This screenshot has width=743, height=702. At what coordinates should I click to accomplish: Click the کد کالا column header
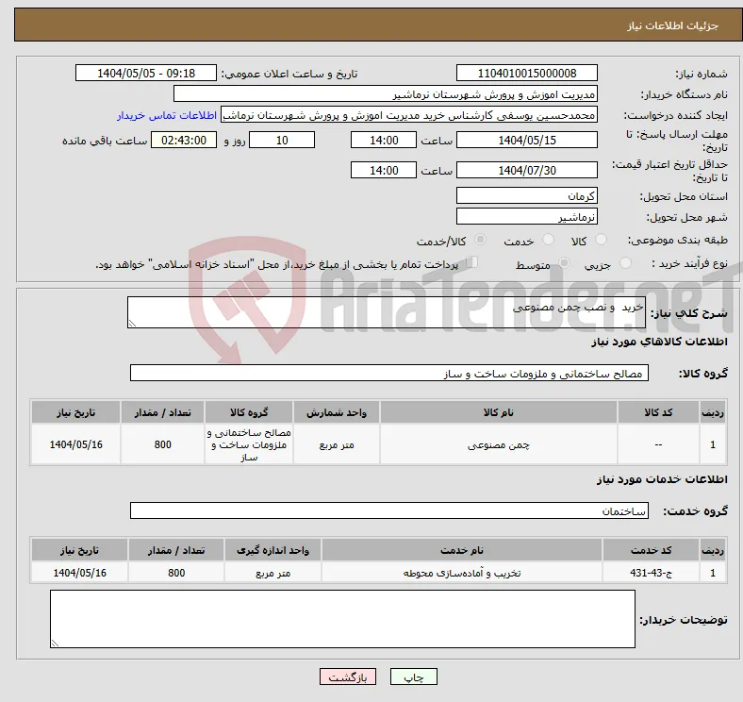(x=658, y=412)
